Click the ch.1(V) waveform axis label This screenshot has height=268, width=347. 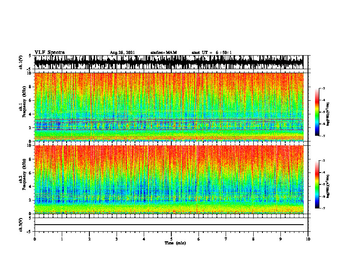click(21, 62)
